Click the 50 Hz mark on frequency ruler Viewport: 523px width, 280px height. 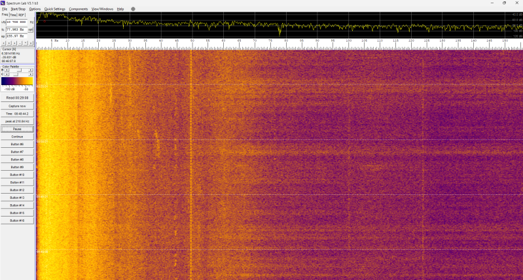pyautogui.click(x=192, y=41)
